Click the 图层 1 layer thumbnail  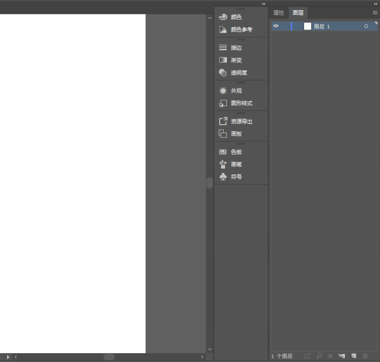308,26
